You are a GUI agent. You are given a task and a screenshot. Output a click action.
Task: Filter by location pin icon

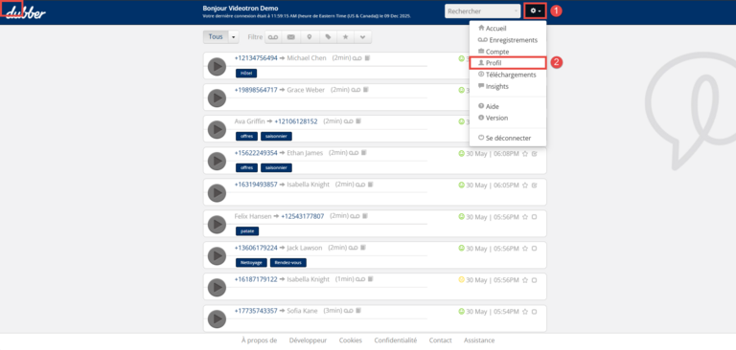click(310, 37)
